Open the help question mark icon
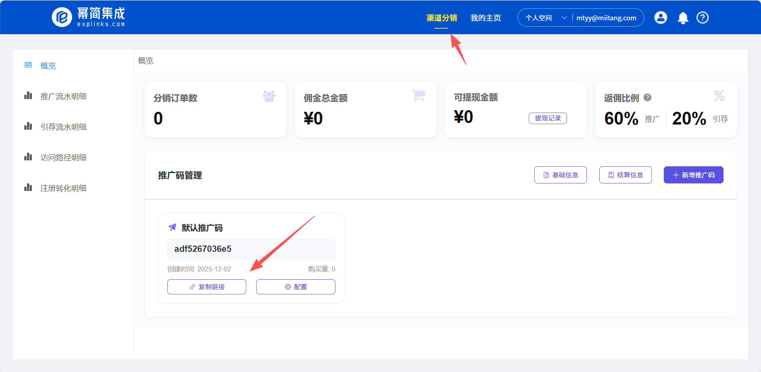This screenshot has width=761, height=372. click(x=702, y=17)
